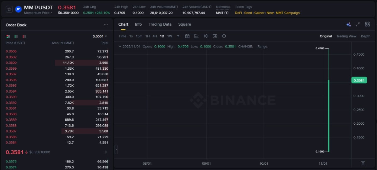Collapse the OHLC info line chevron
Screen dimensions: 377x170
coord(119,47)
